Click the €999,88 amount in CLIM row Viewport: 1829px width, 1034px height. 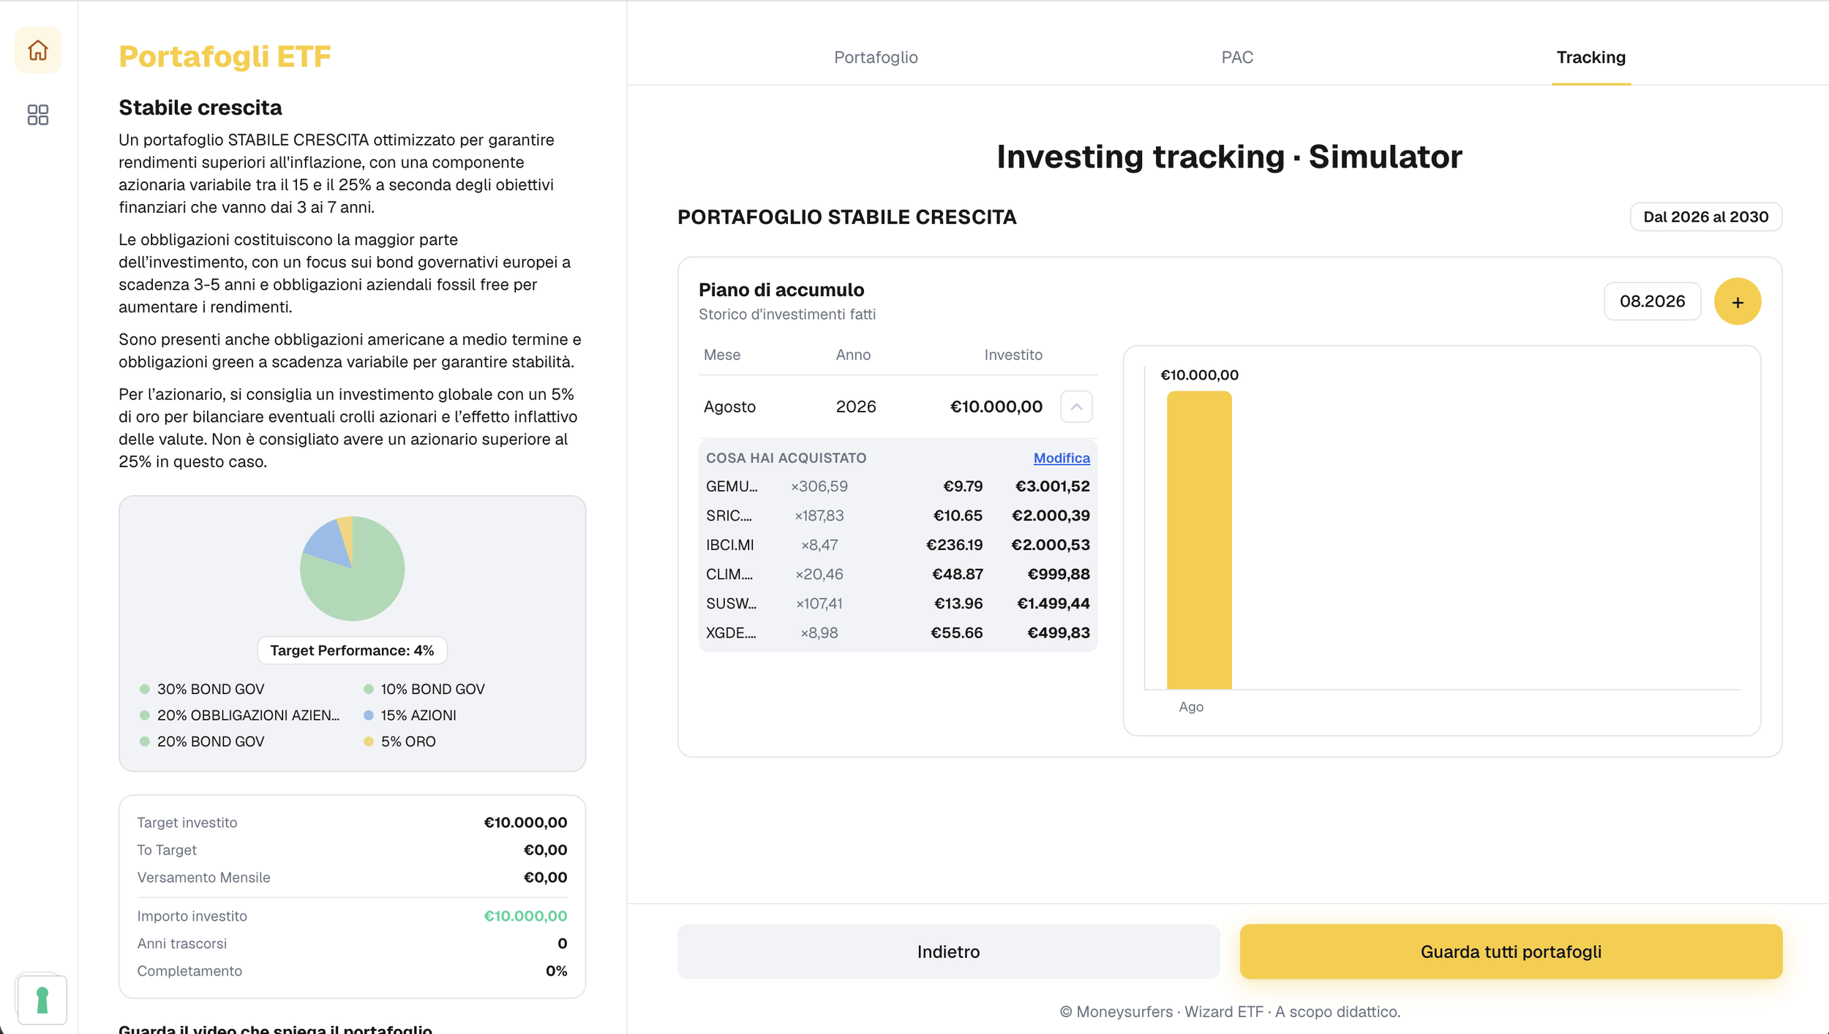pyautogui.click(x=1058, y=574)
